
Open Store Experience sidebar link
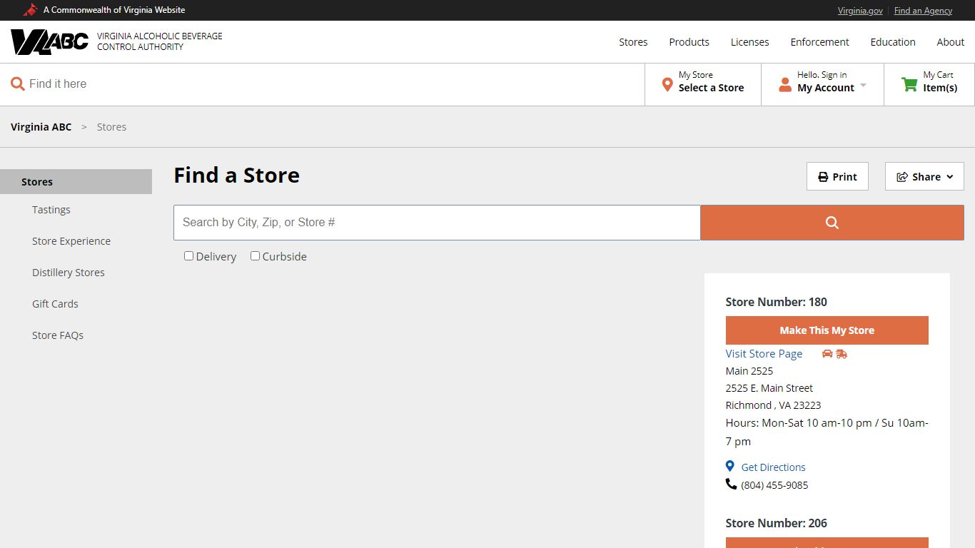(71, 241)
